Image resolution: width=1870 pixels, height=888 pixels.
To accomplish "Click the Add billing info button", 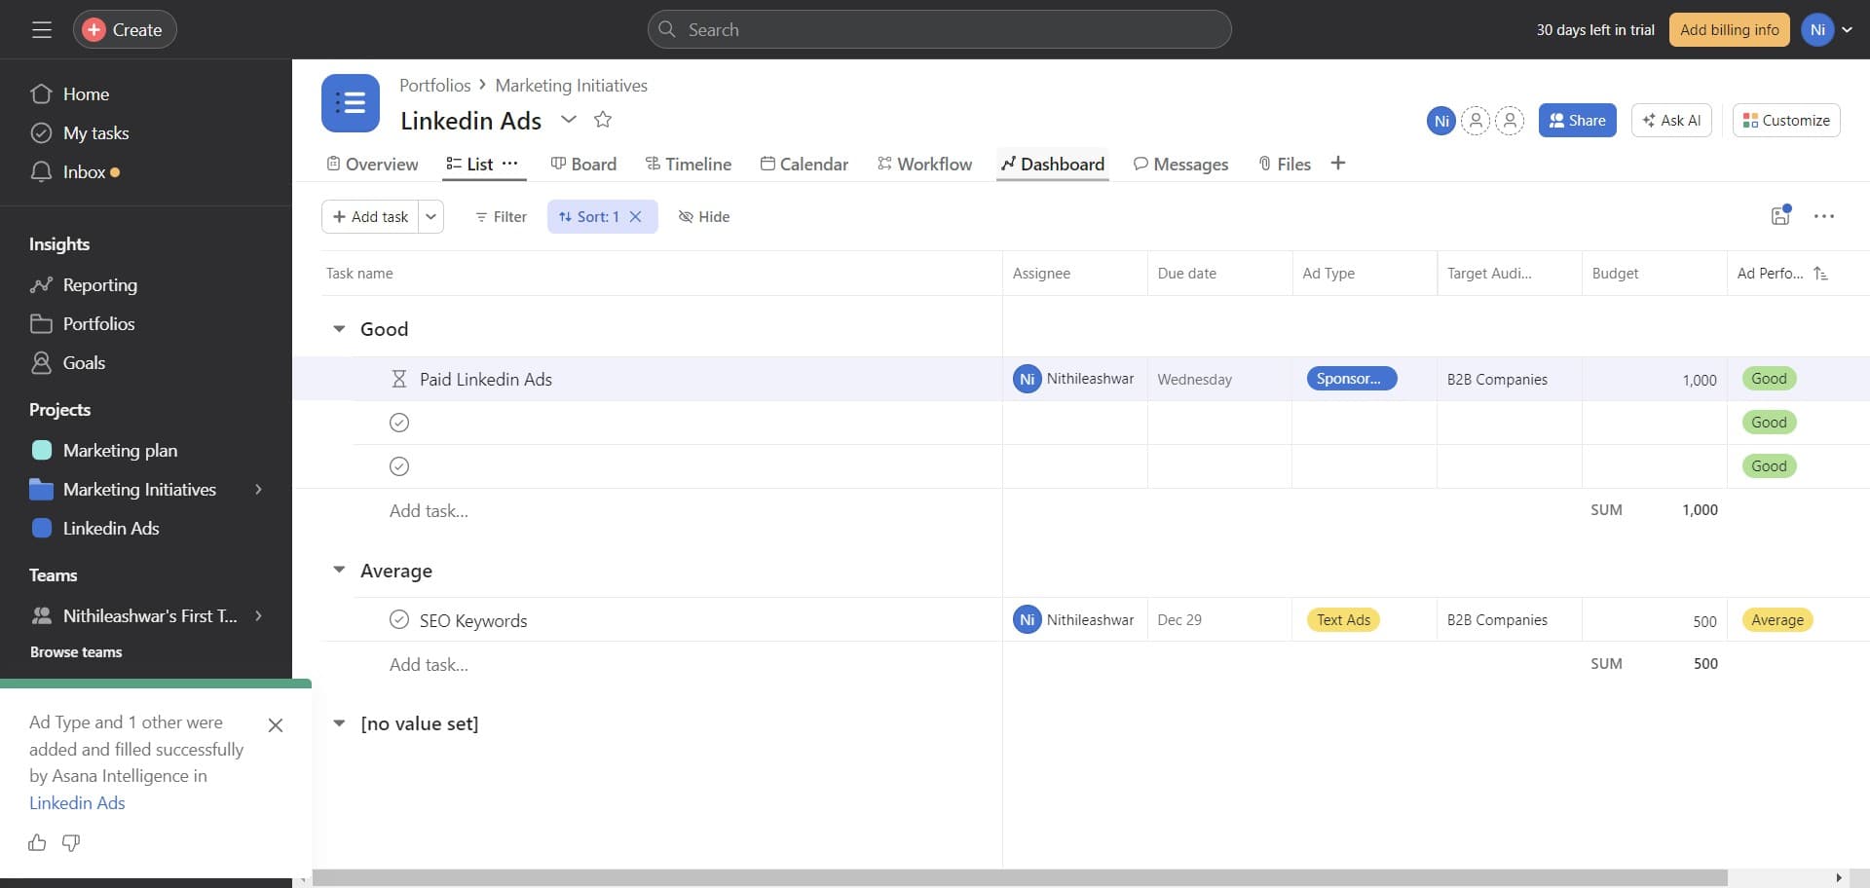I will pos(1729,29).
